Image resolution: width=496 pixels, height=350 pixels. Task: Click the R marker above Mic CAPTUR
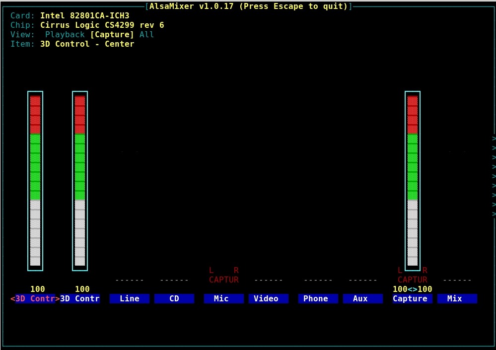[236, 271]
